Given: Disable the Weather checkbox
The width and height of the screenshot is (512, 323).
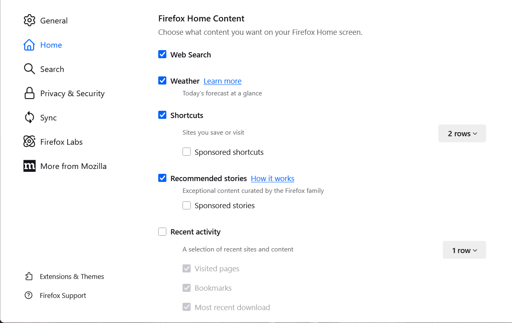Looking at the screenshot, I should pyautogui.click(x=162, y=80).
